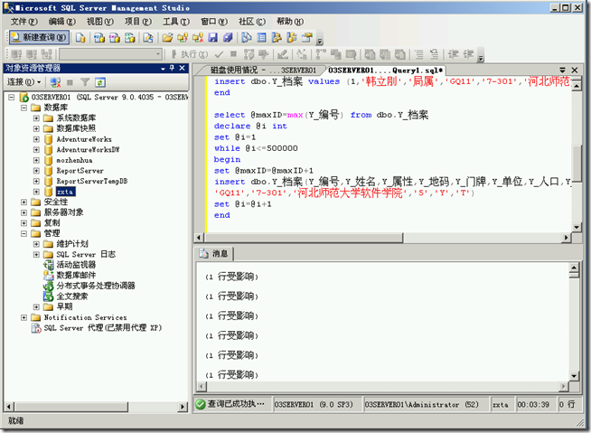The width and height of the screenshot is (591, 433).
Task: Expand the ReportServer database node
Action: coord(36,171)
